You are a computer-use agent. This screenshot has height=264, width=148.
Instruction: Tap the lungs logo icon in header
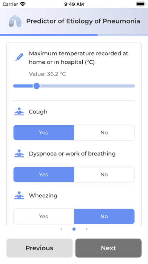tap(15, 21)
